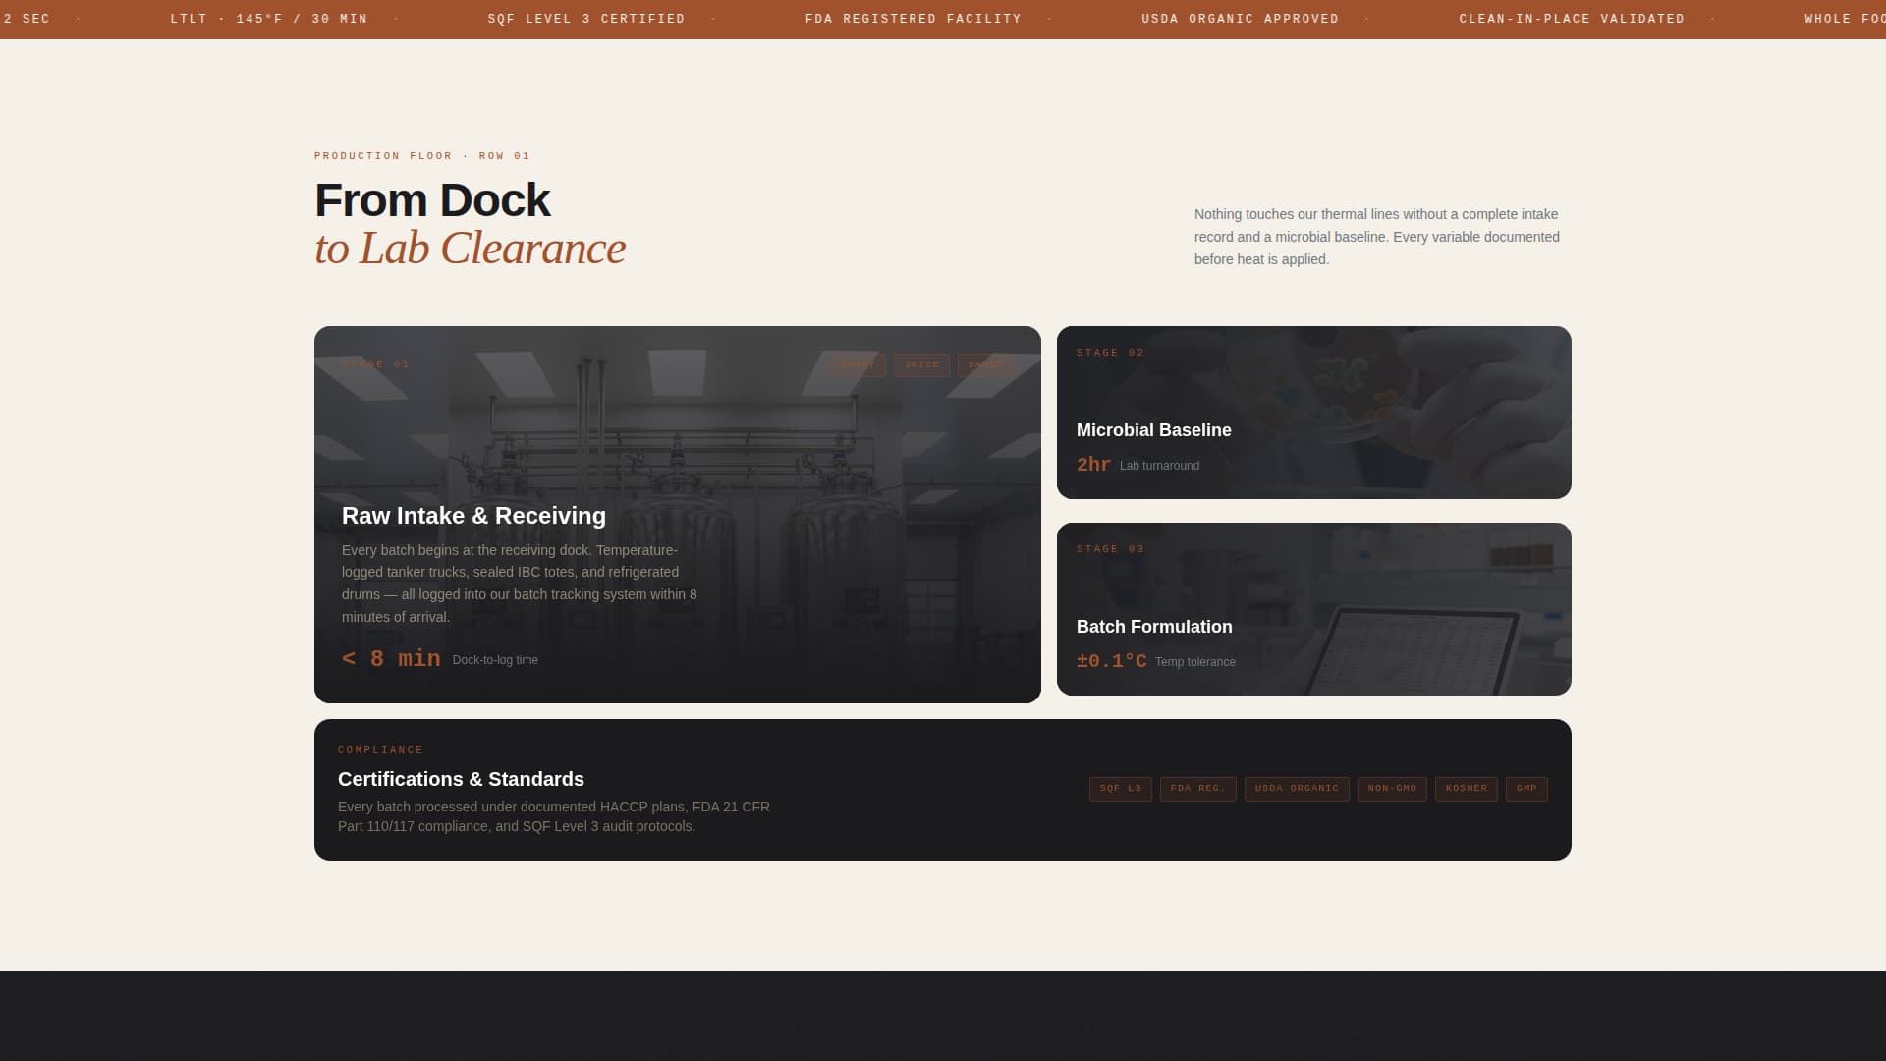Click the USDA ORGANIC APPROVED ticker item

pos(1240,18)
